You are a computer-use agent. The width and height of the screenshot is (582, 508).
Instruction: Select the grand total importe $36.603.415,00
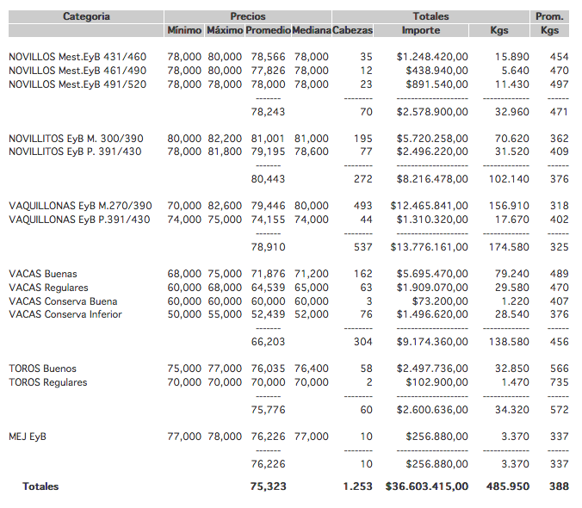pos(428,486)
